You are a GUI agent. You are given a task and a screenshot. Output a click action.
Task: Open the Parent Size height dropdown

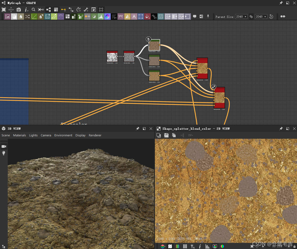point(261,17)
